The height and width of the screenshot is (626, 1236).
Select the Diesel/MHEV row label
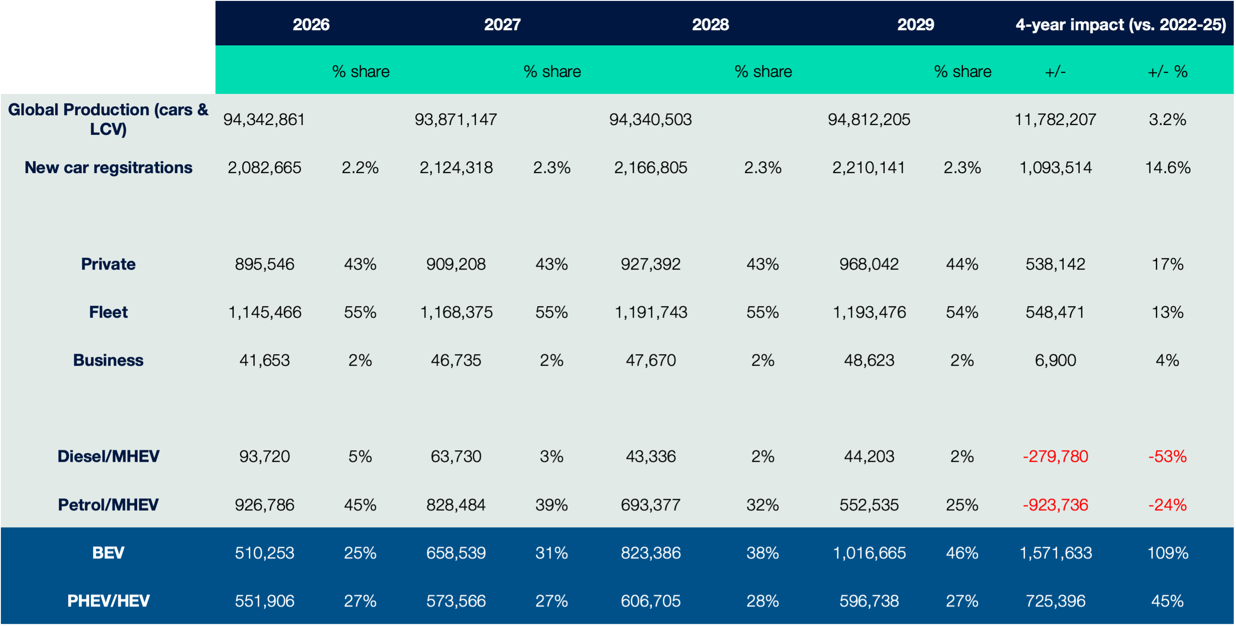[109, 456]
